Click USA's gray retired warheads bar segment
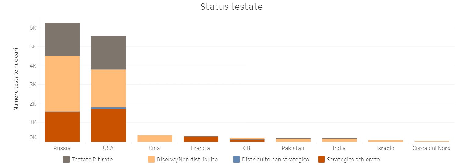 point(109,52)
